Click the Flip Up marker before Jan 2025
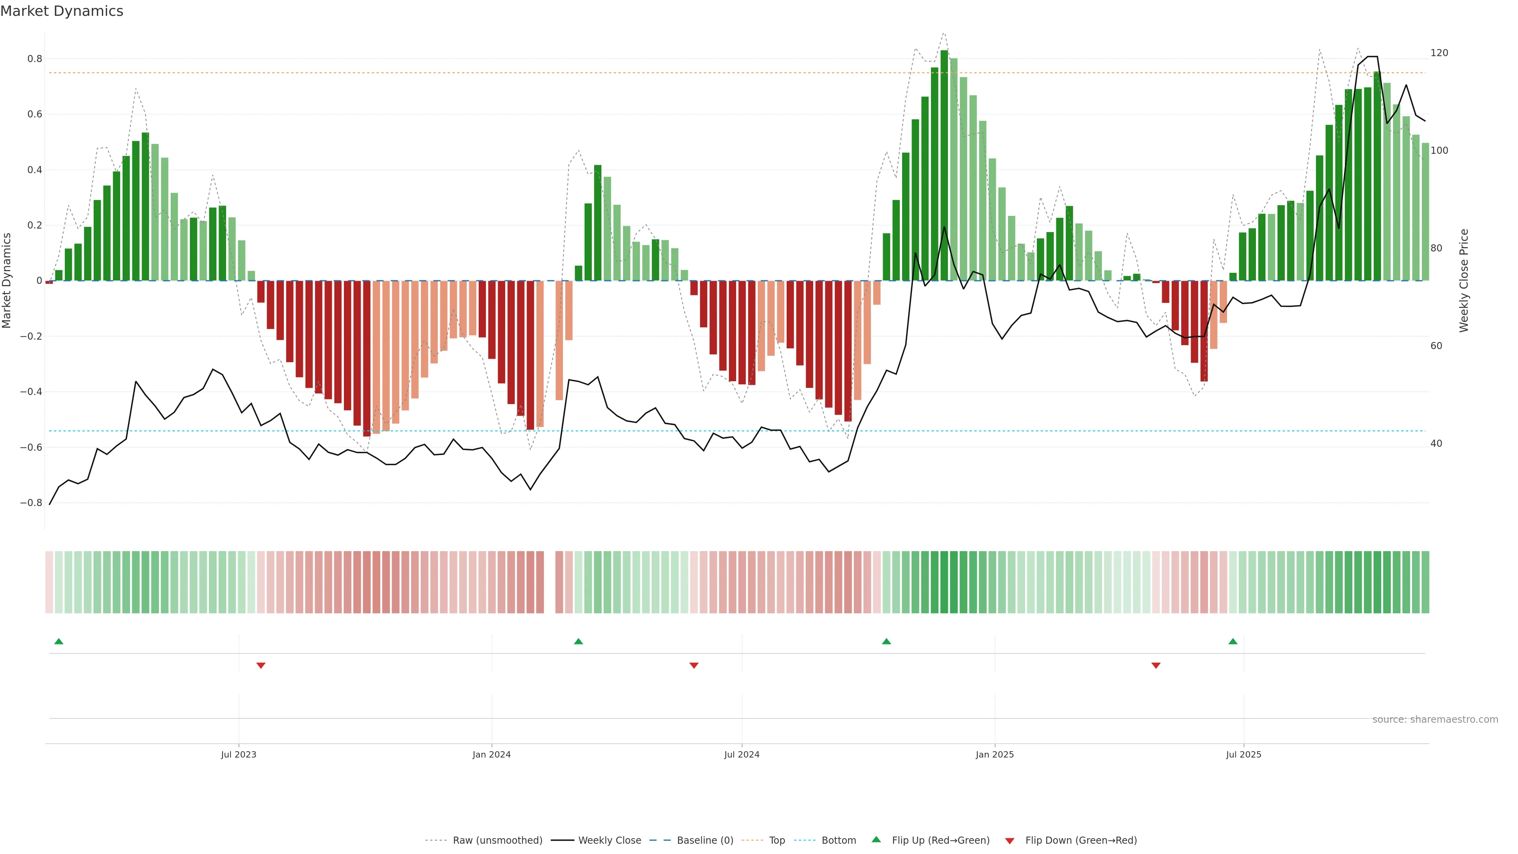This screenshot has height=854, width=1518. pyautogui.click(x=886, y=641)
